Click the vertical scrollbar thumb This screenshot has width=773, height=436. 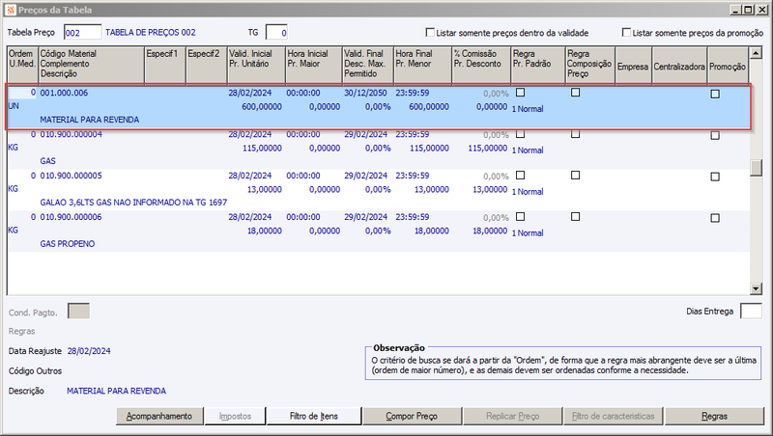pyautogui.click(x=756, y=168)
